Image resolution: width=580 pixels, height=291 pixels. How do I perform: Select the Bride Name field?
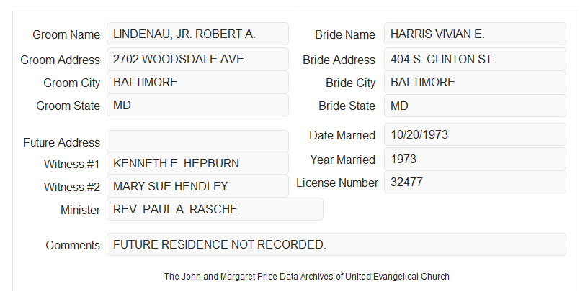click(x=475, y=34)
